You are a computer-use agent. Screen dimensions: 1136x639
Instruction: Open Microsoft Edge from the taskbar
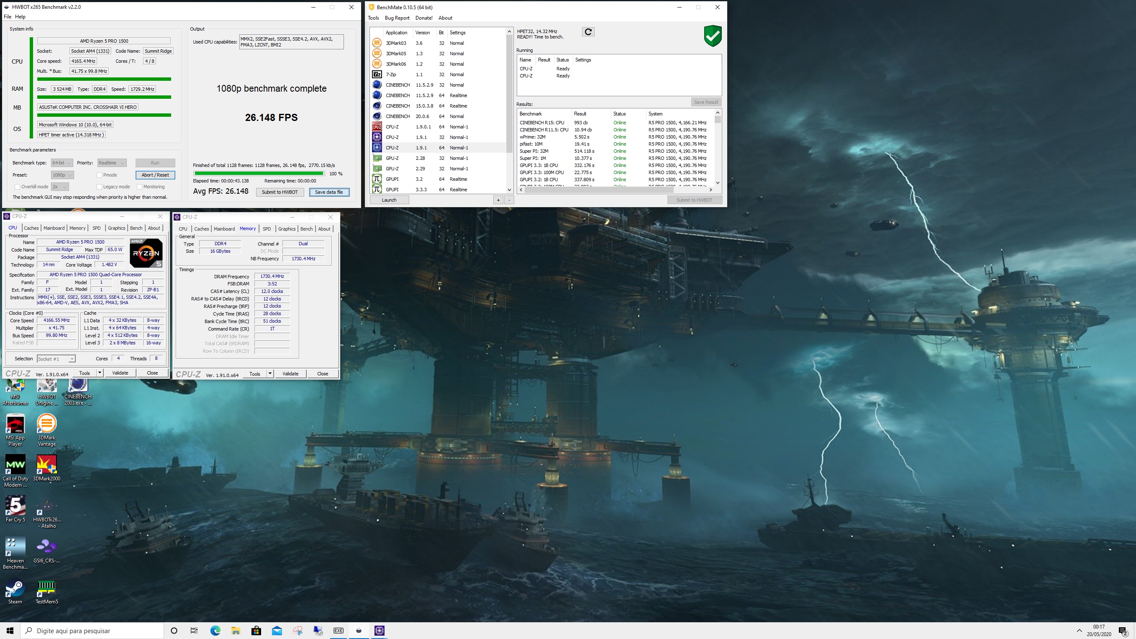tap(215, 631)
